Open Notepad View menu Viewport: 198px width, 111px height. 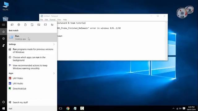pos(59,20)
